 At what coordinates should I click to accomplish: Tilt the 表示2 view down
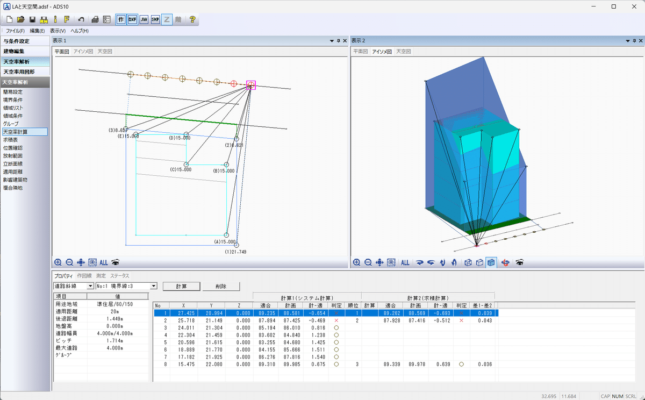(x=442, y=262)
